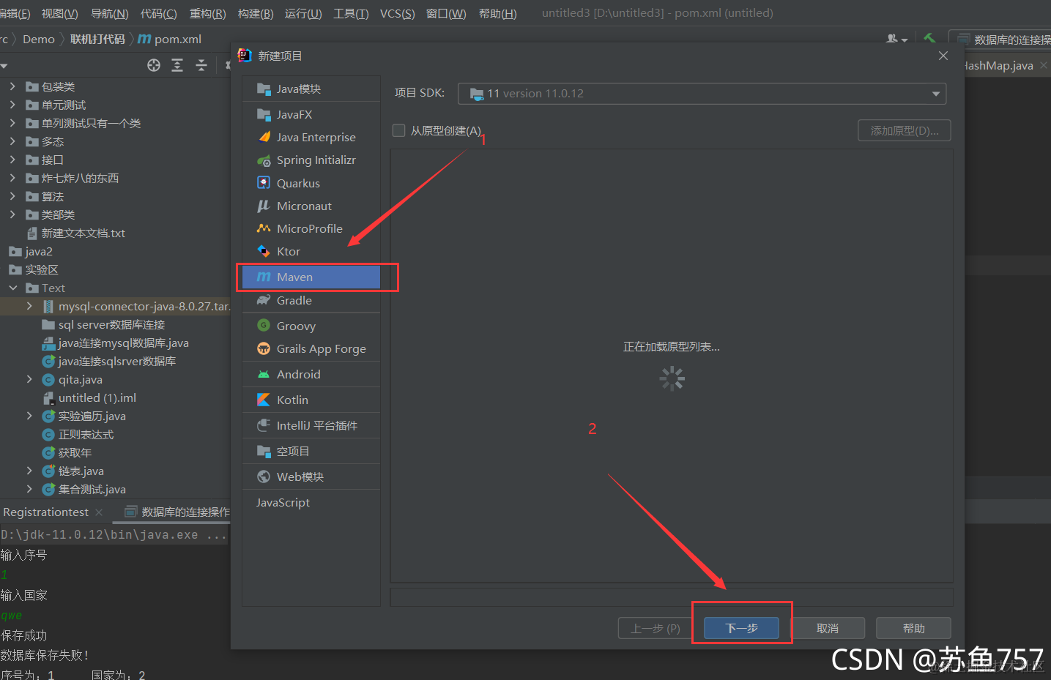Select IntelliJ 平台插件 project type
Screen dimensions: 1051x680
[311, 425]
